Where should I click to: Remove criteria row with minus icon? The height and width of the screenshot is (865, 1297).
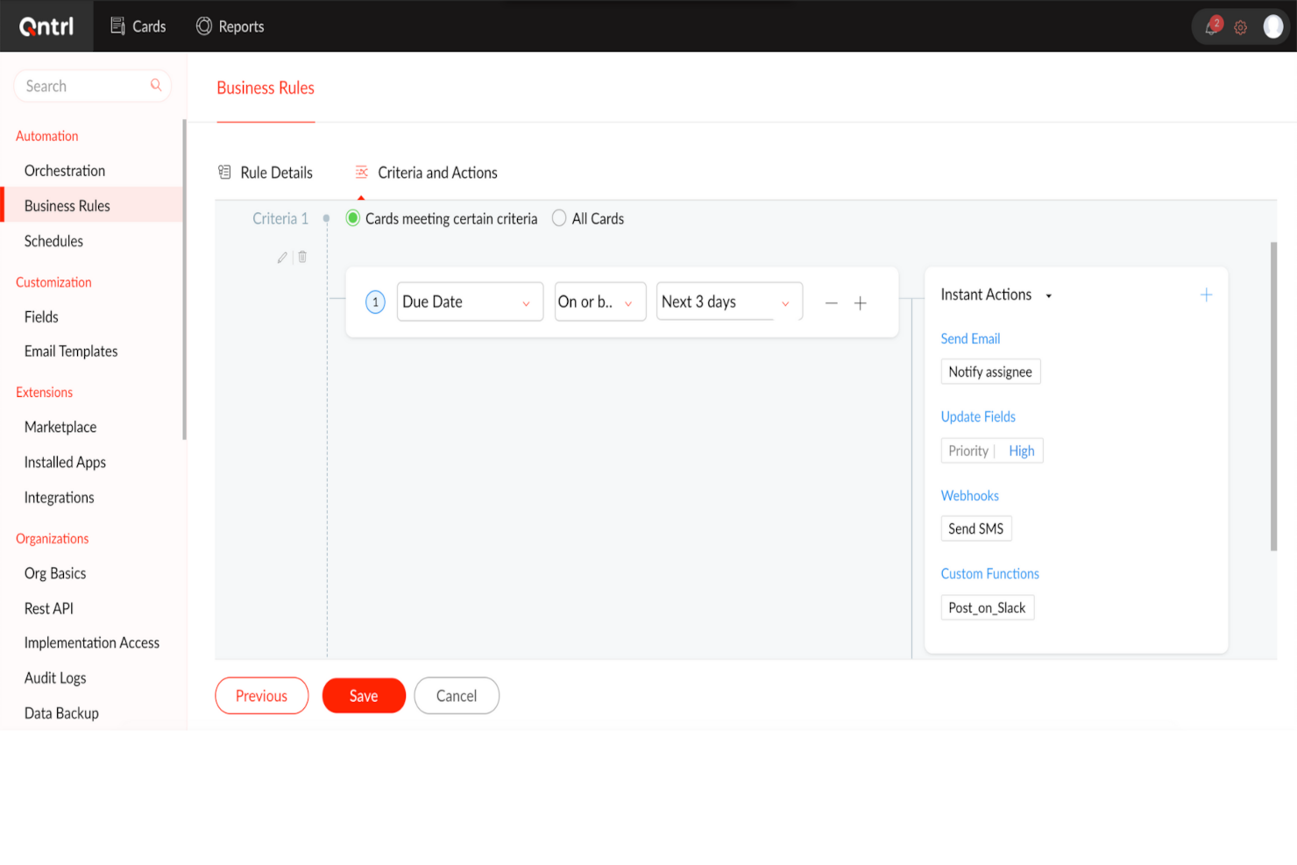832,303
